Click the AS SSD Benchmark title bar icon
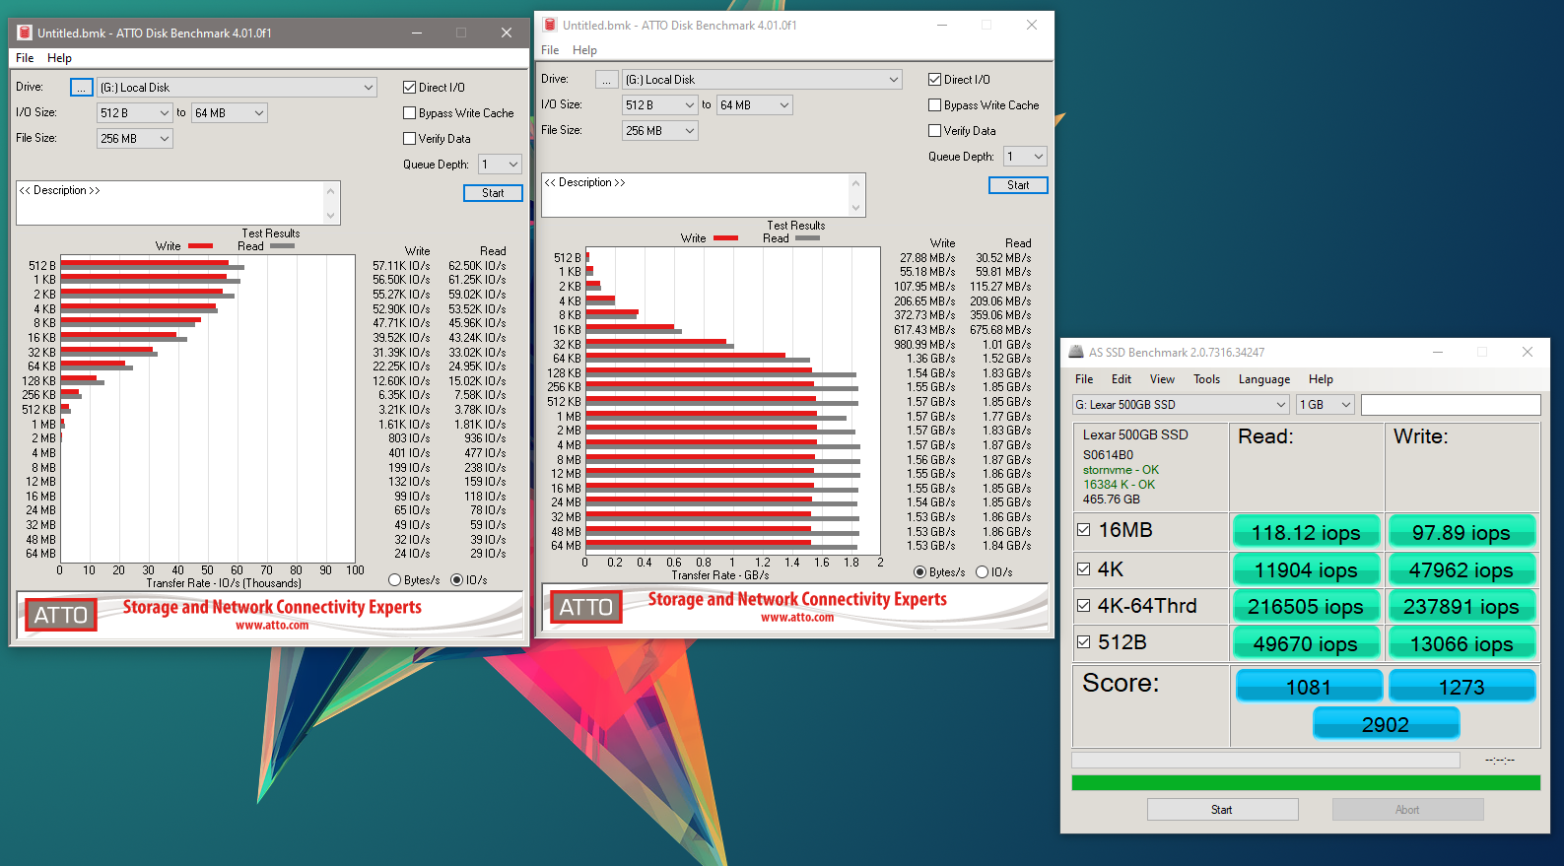This screenshot has height=866, width=1564. [x=1076, y=352]
